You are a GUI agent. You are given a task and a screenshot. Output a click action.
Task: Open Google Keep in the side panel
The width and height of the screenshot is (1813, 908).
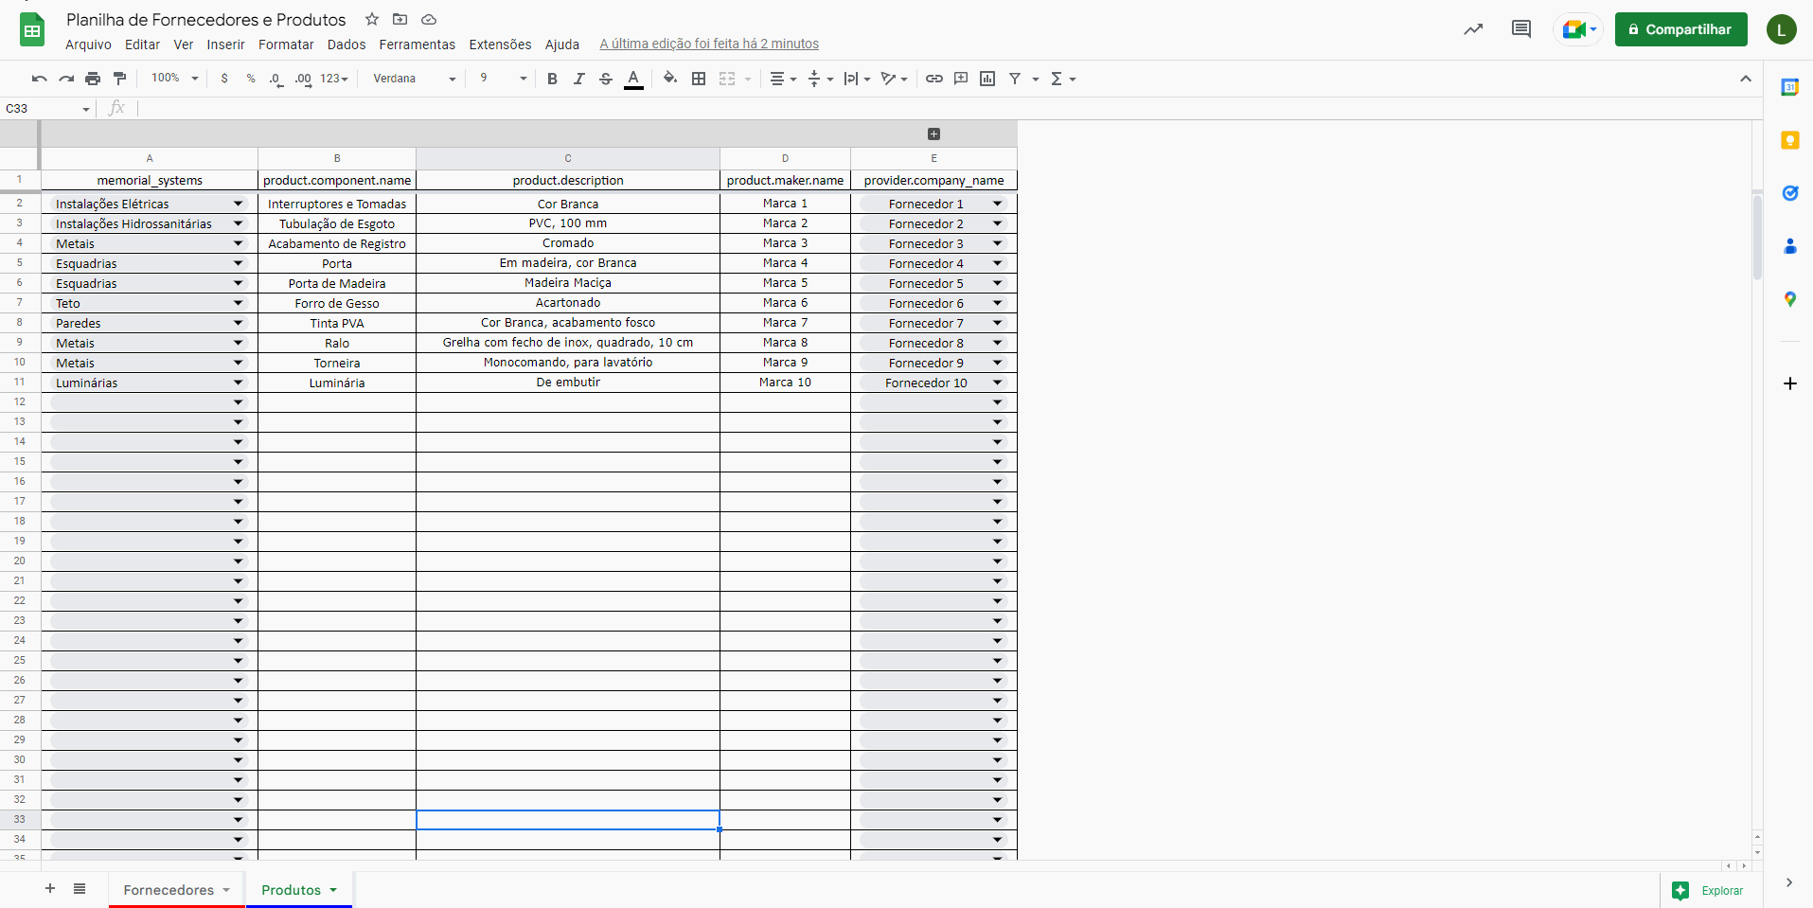coord(1789,140)
